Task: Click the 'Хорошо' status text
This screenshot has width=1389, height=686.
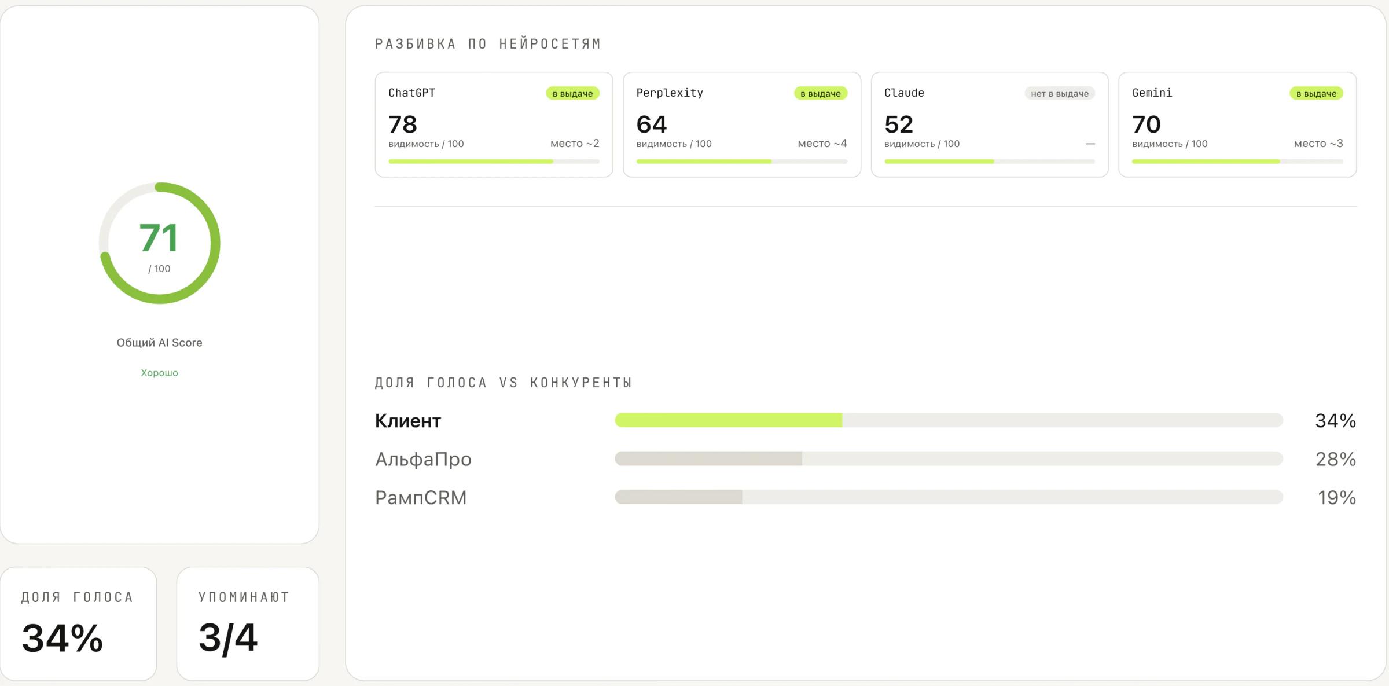Action: point(159,373)
